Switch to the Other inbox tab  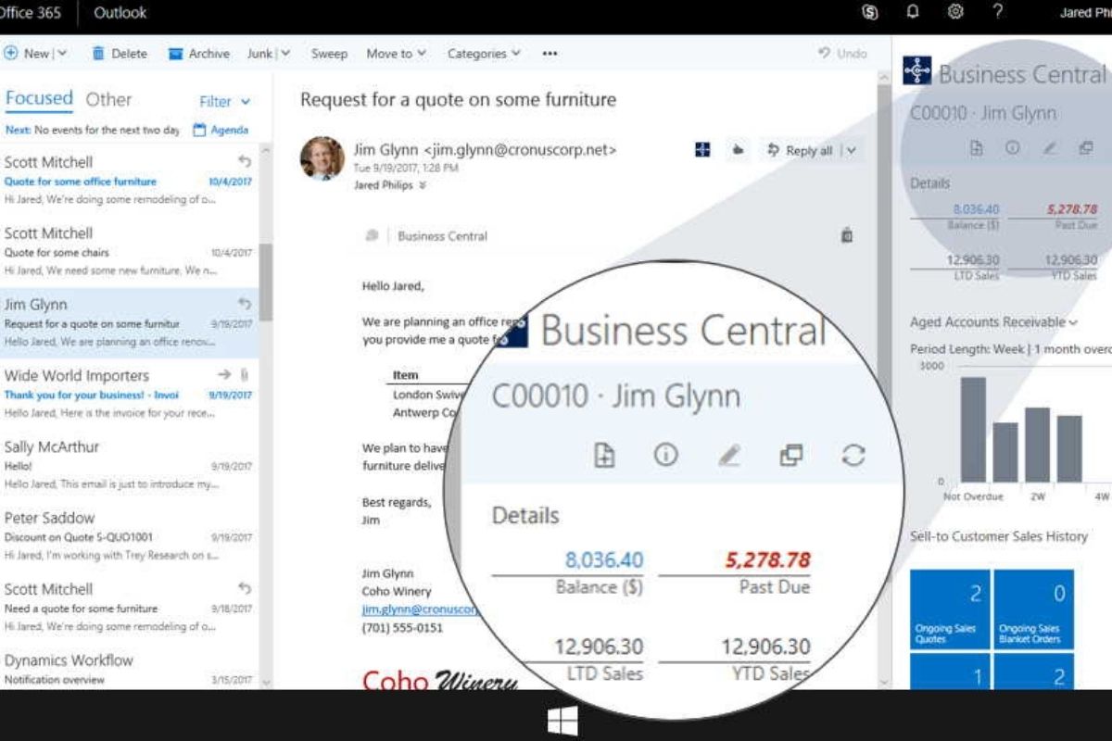[108, 99]
